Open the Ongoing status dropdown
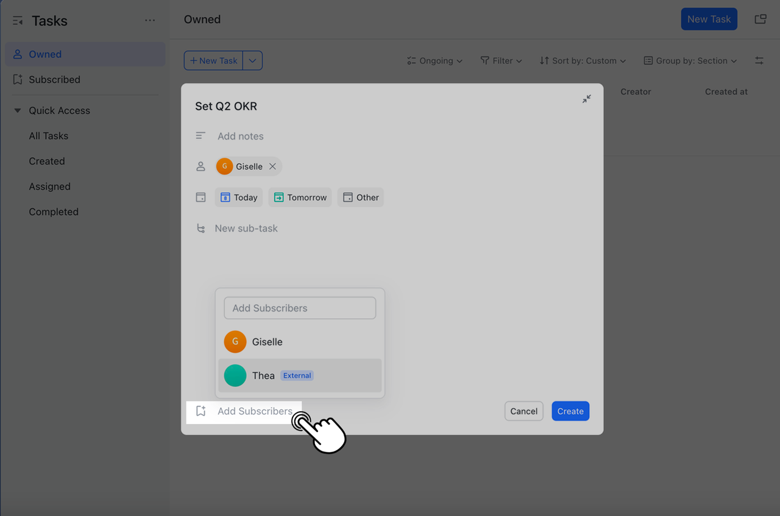The height and width of the screenshot is (516, 780). pyautogui.click(x=434, y=60)
